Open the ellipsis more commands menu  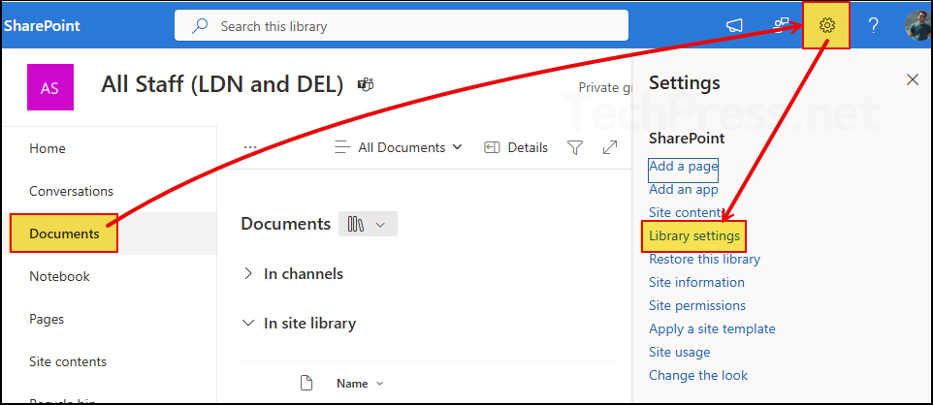click(250, 147)
